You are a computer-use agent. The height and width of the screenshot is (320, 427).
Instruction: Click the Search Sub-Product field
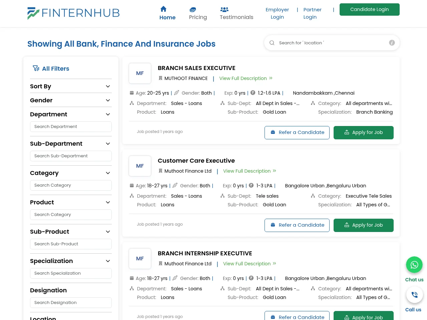pos(71,244)
